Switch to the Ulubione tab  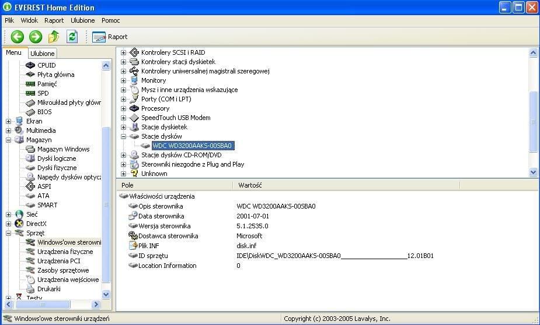[x=42, y=54]
